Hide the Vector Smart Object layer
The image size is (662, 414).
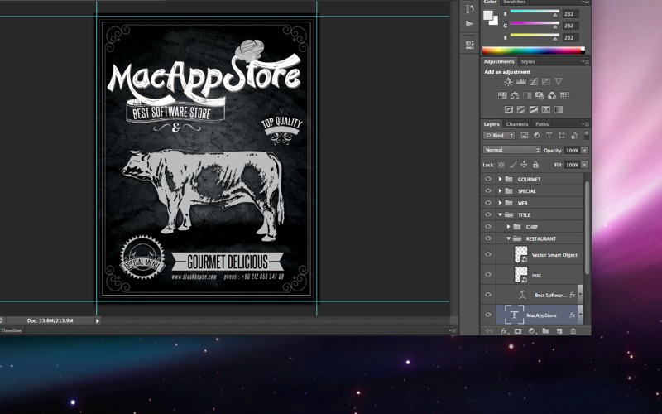click(x=488, y=254)
